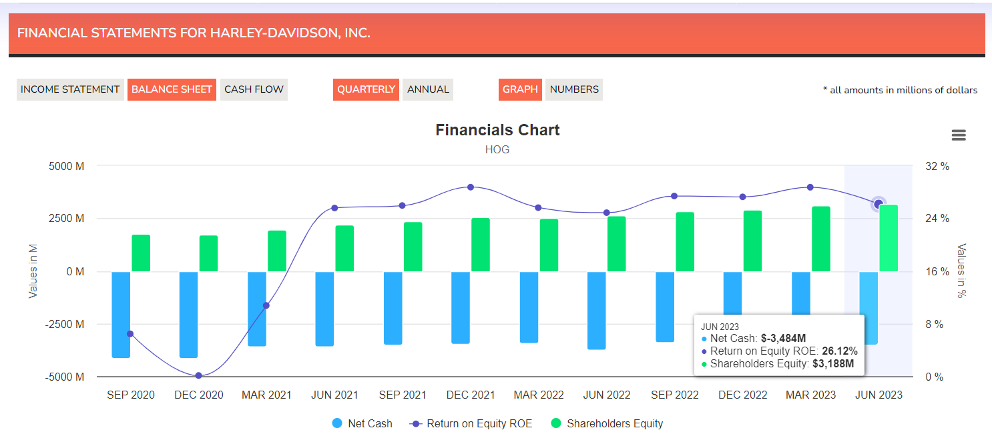Select the Graph display mode
The image size is (992, 444).
[520, 89]
